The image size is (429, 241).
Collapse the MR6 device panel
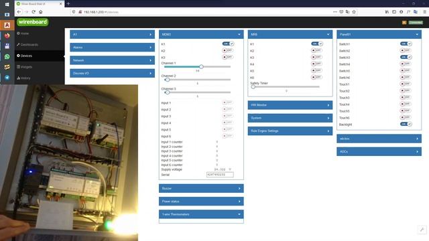coord(290,34)
